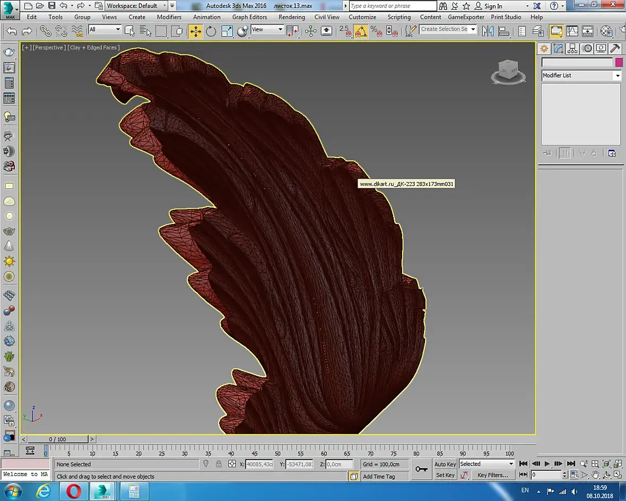Open the Rendering menu
The width and height of the screenshot is (626, 501).
[x=291, y=17]
